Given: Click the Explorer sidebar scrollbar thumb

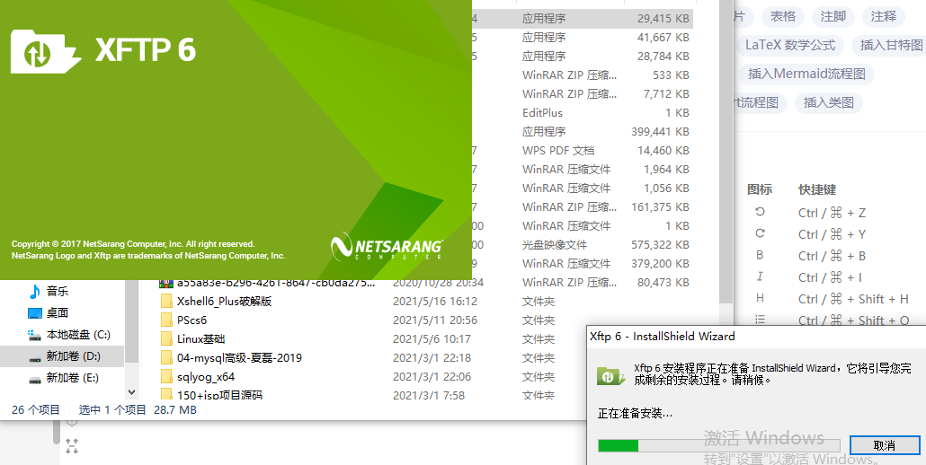Looking at the screenshot, I should click(x=132, y=321).
